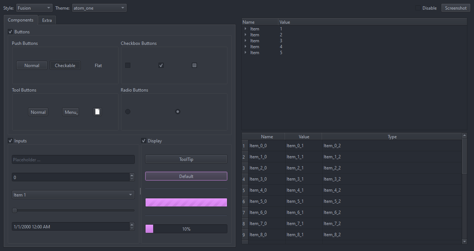474x251 pixels.
Task: Click the horizontal slider handle
Action: (x=15, y=211)
